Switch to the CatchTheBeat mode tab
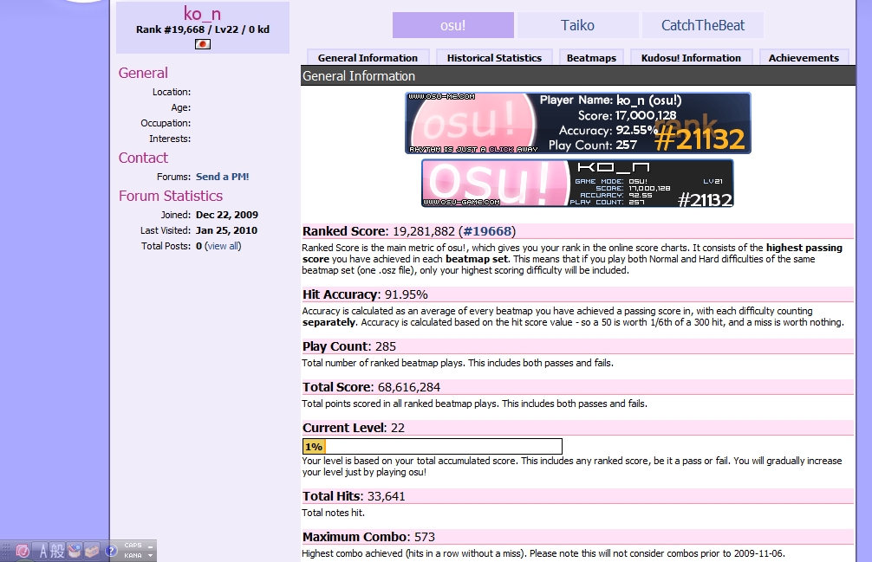Screen dimensions: 872x562 point(702,26)
